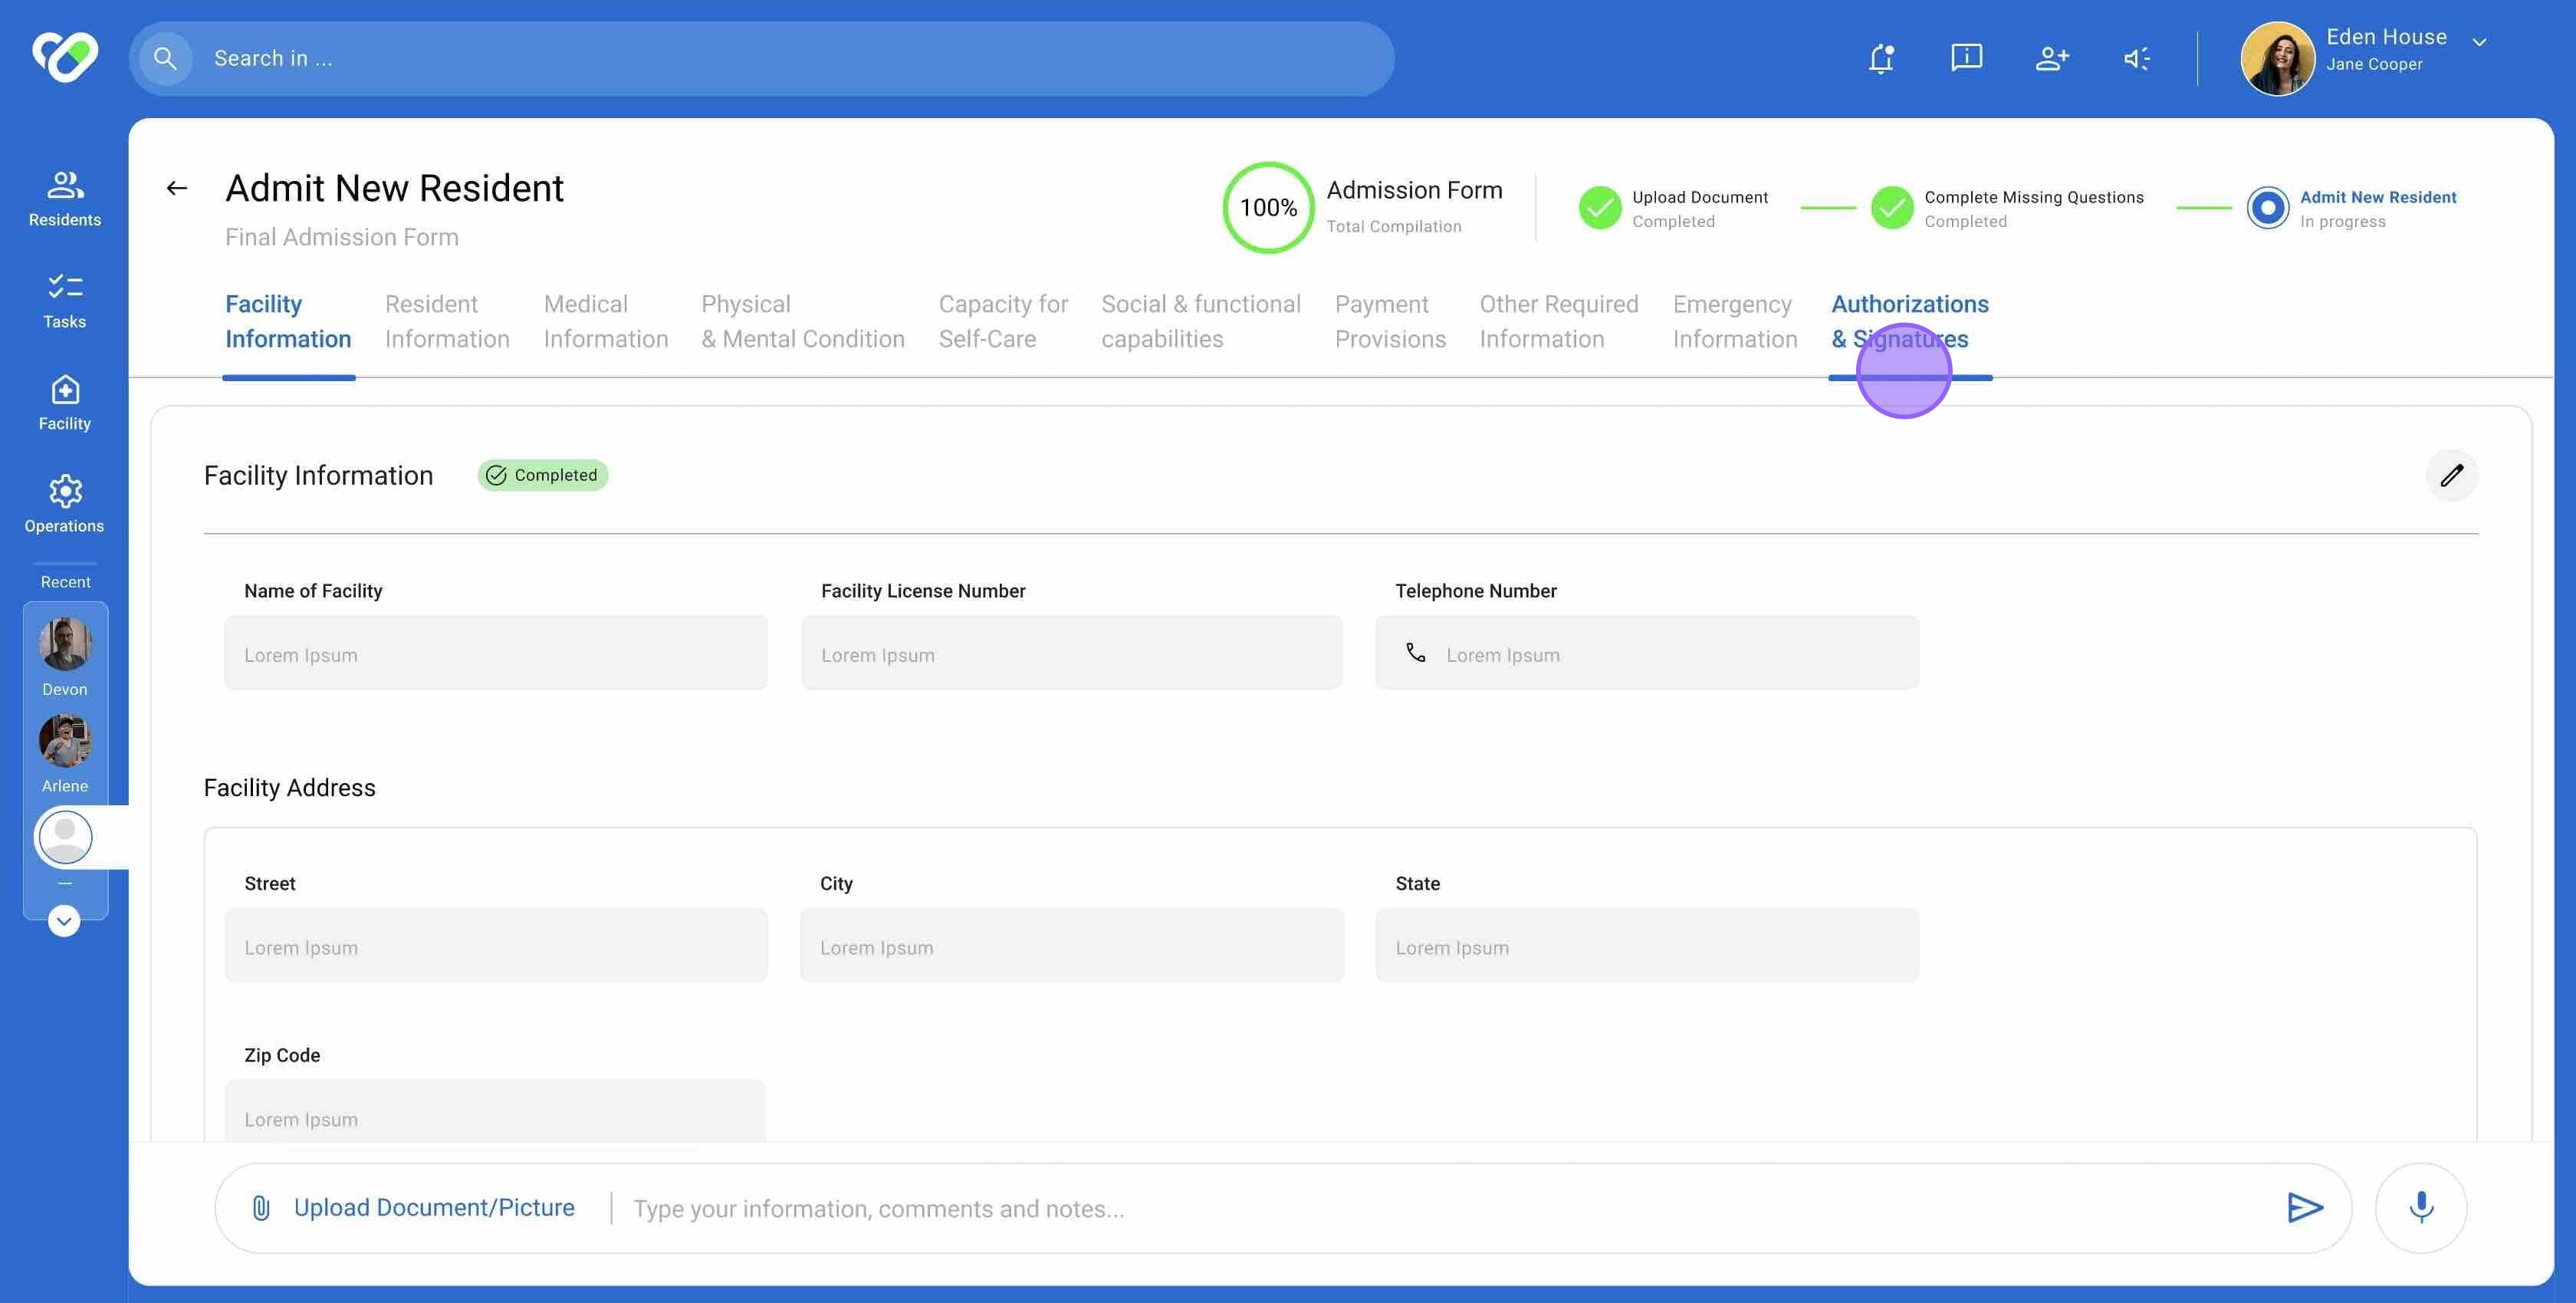Send the message with arrow icon
The width and height of the screenshot is (2576, 1303).
[x=2304, y=1208]
